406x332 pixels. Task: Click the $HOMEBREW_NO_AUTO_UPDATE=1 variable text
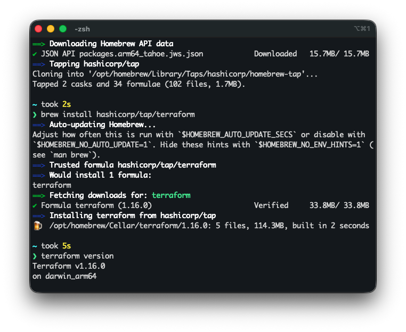[x=92, y=145]
